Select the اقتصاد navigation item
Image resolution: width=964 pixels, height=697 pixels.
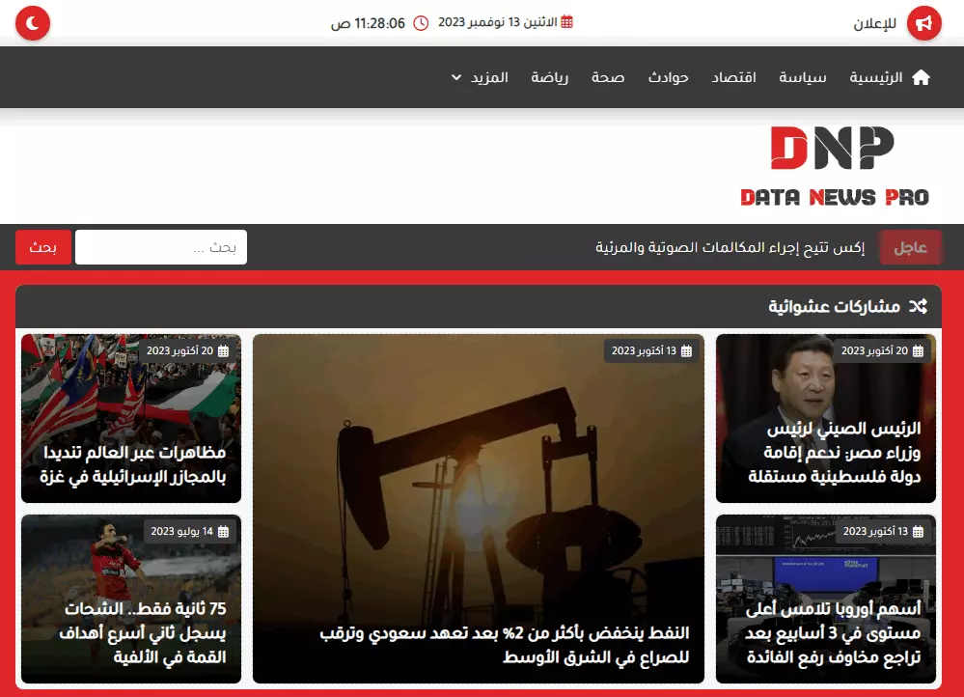point(735,77)
